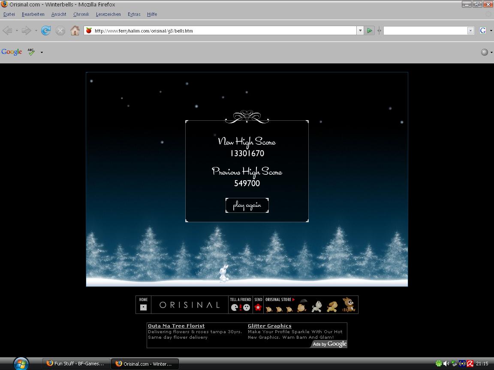494x370 pixels.
Task: Click the ABC spell check icon
Action: [31, 52]
